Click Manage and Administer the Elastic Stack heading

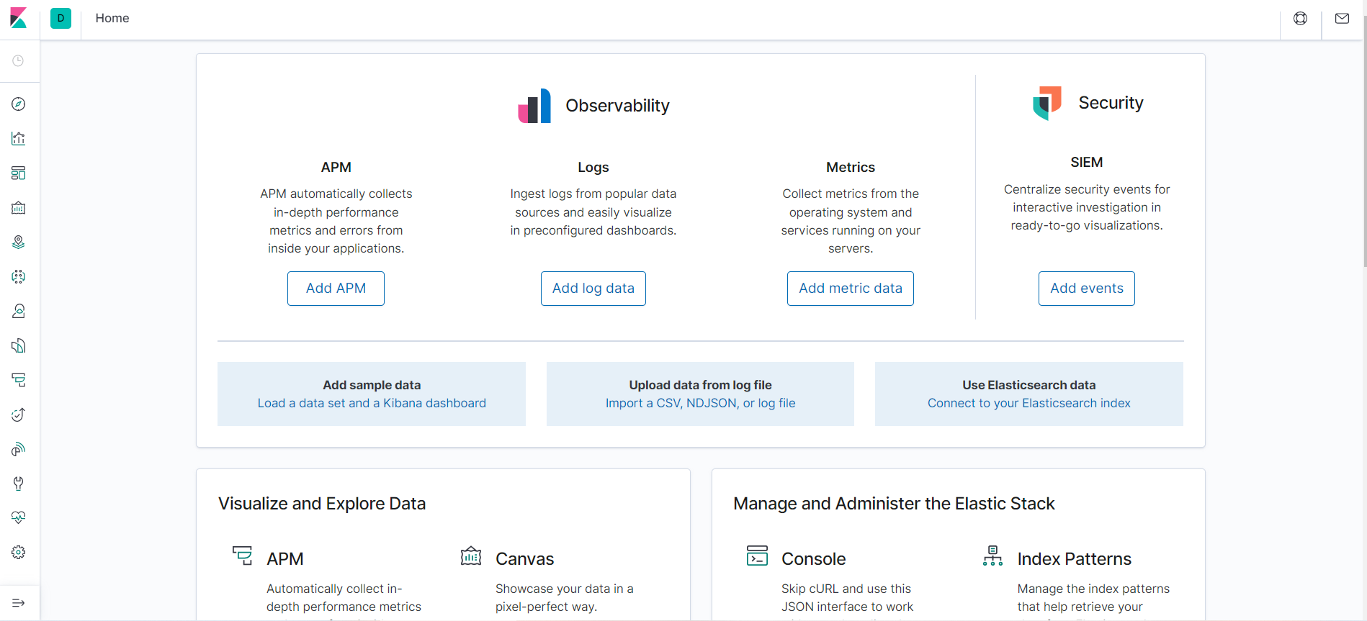[x=894, y=504]
